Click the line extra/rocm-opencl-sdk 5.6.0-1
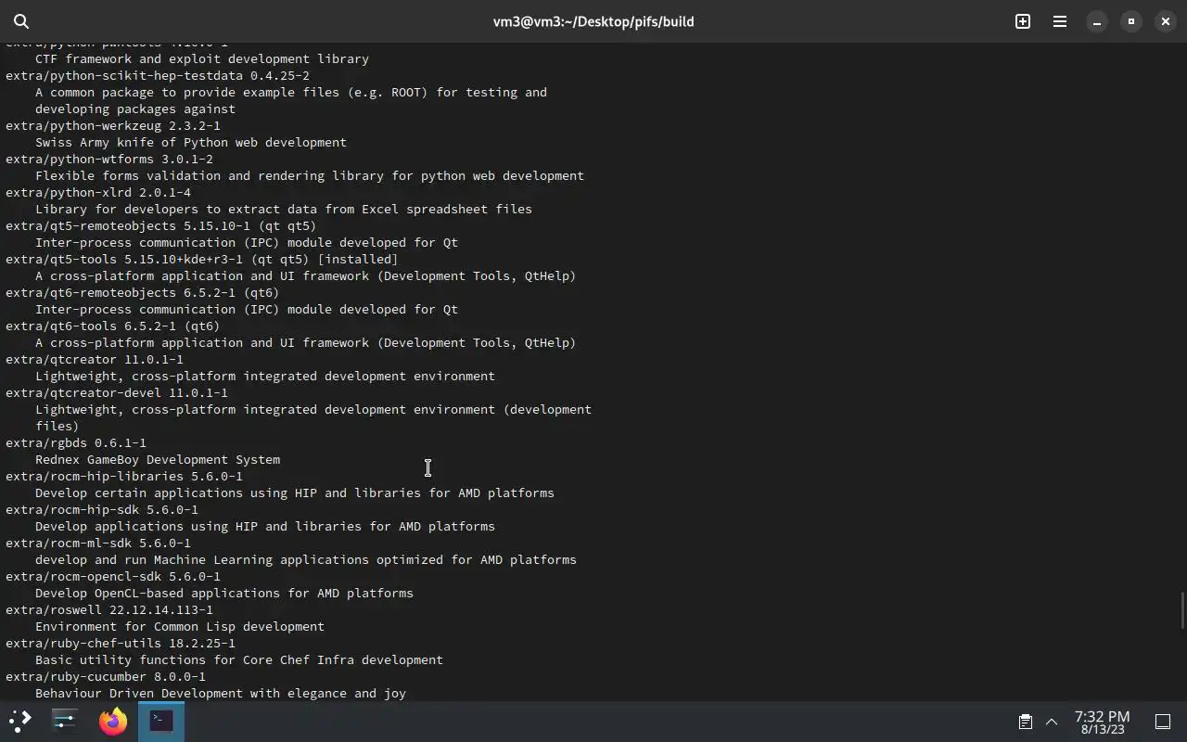The width and height of the screenshot is (1187, 742). [x=113, y=576]
